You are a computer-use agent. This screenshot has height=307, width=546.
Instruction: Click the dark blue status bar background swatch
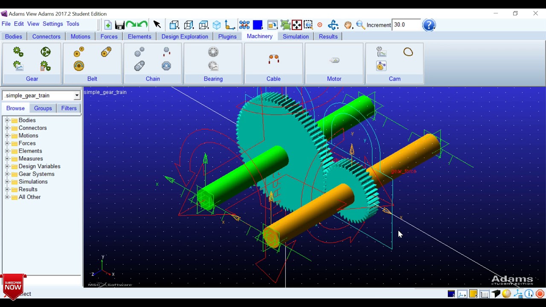[451, 294]
